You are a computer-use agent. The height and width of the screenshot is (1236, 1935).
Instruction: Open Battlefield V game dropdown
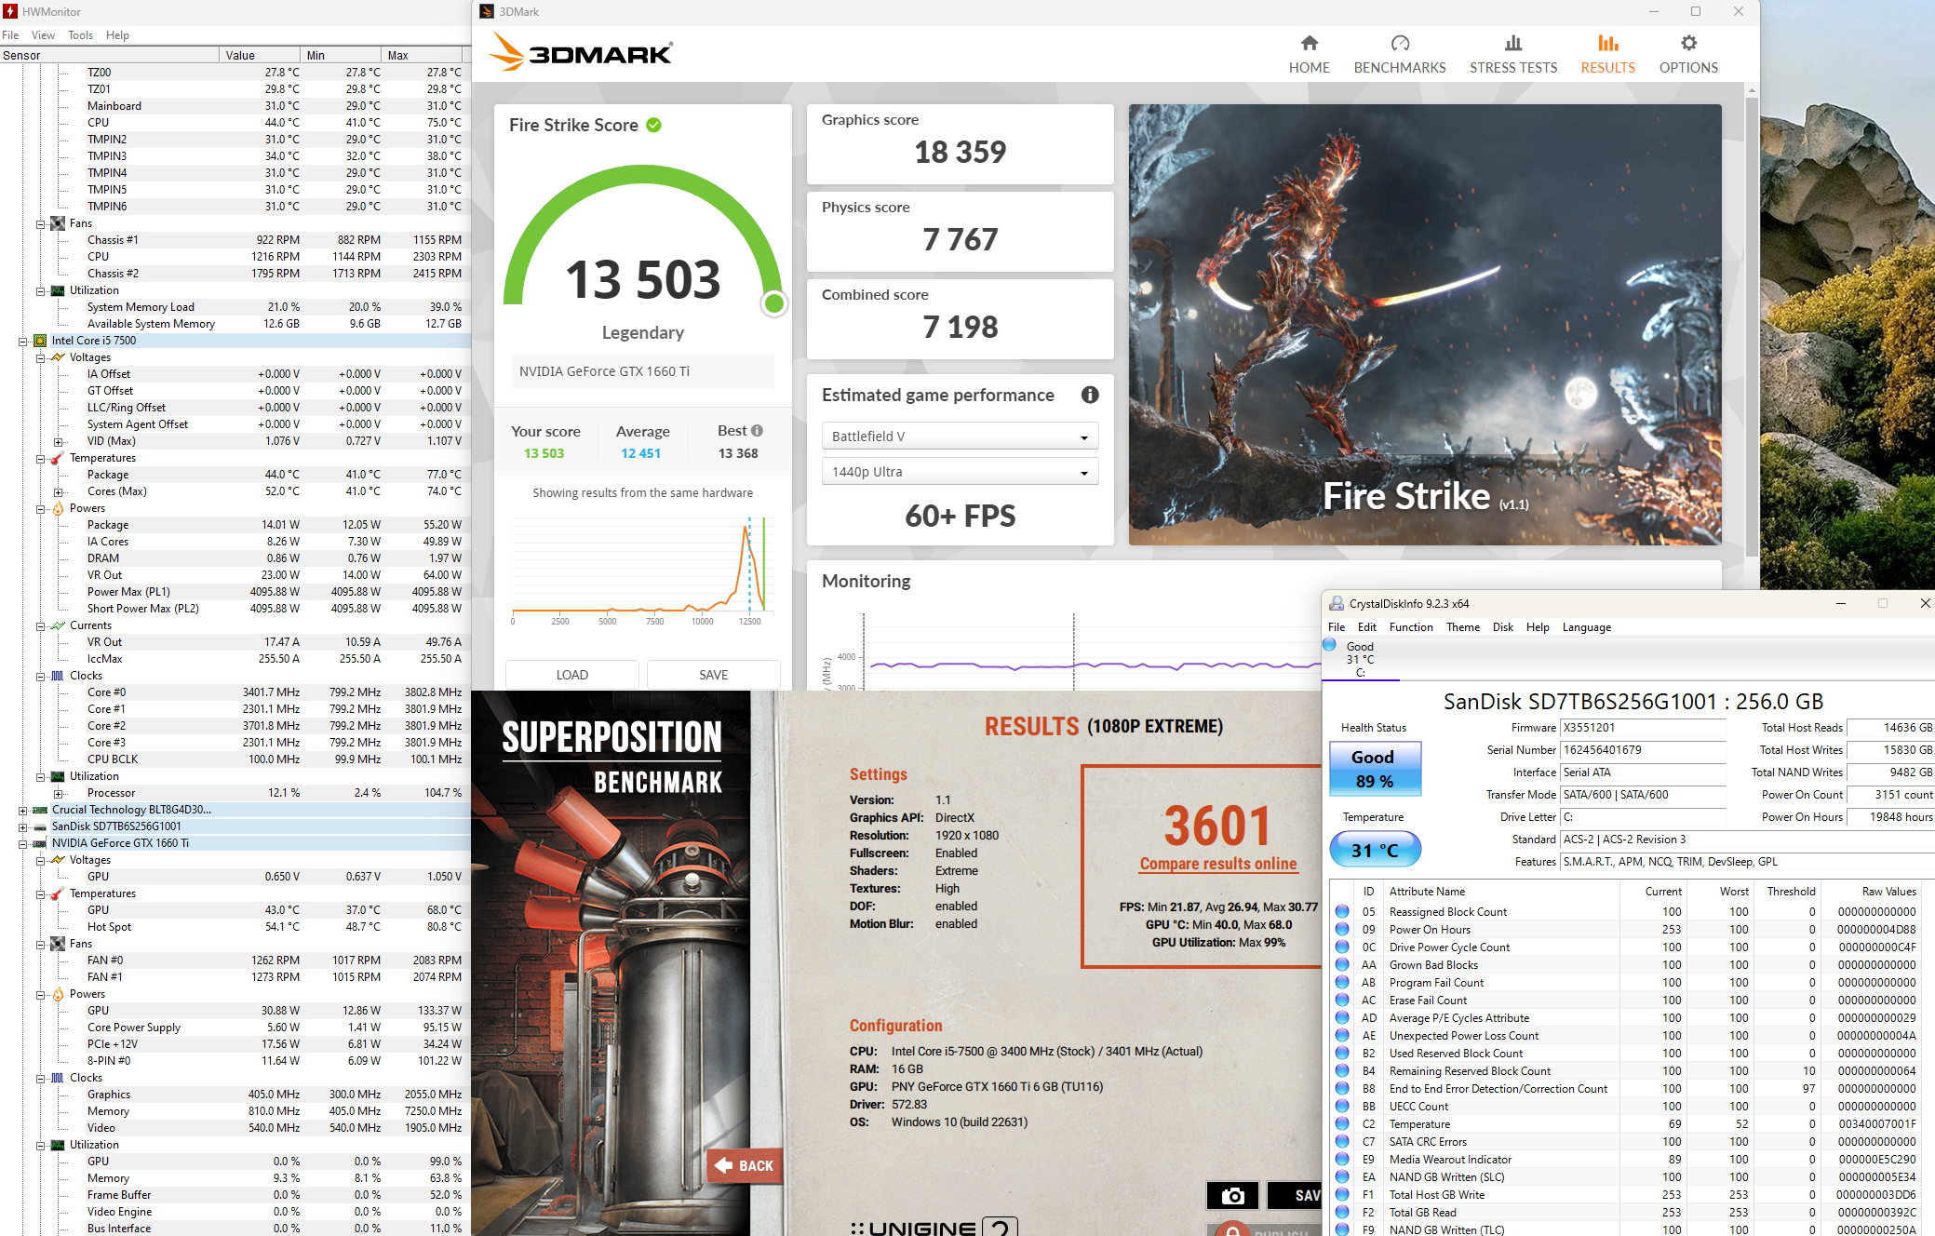(960, 436)
